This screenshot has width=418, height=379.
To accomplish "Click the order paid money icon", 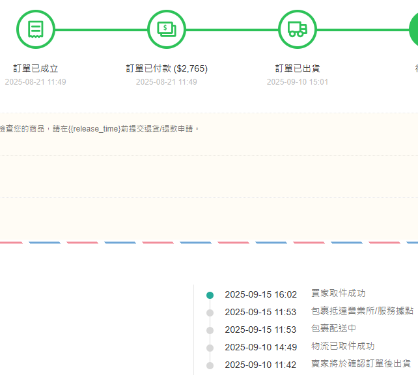I will coord(167,29).
